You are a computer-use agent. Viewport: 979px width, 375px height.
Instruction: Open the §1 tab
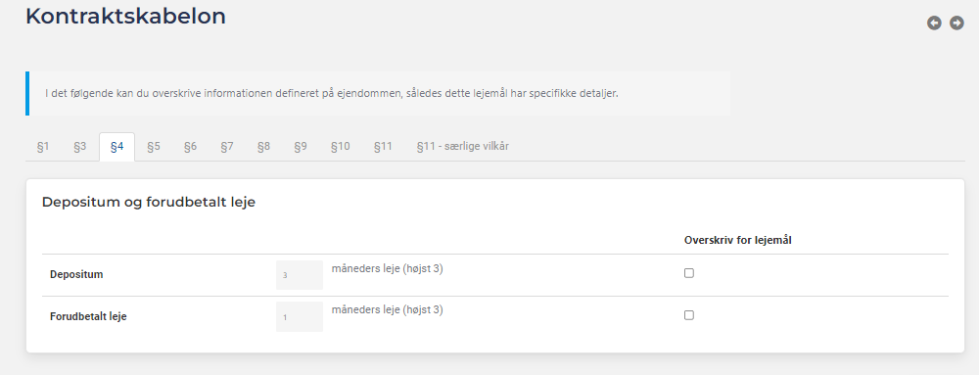click(43, 147)
